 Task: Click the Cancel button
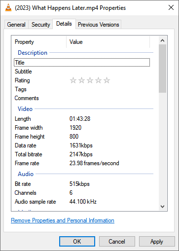click(117, 242)
